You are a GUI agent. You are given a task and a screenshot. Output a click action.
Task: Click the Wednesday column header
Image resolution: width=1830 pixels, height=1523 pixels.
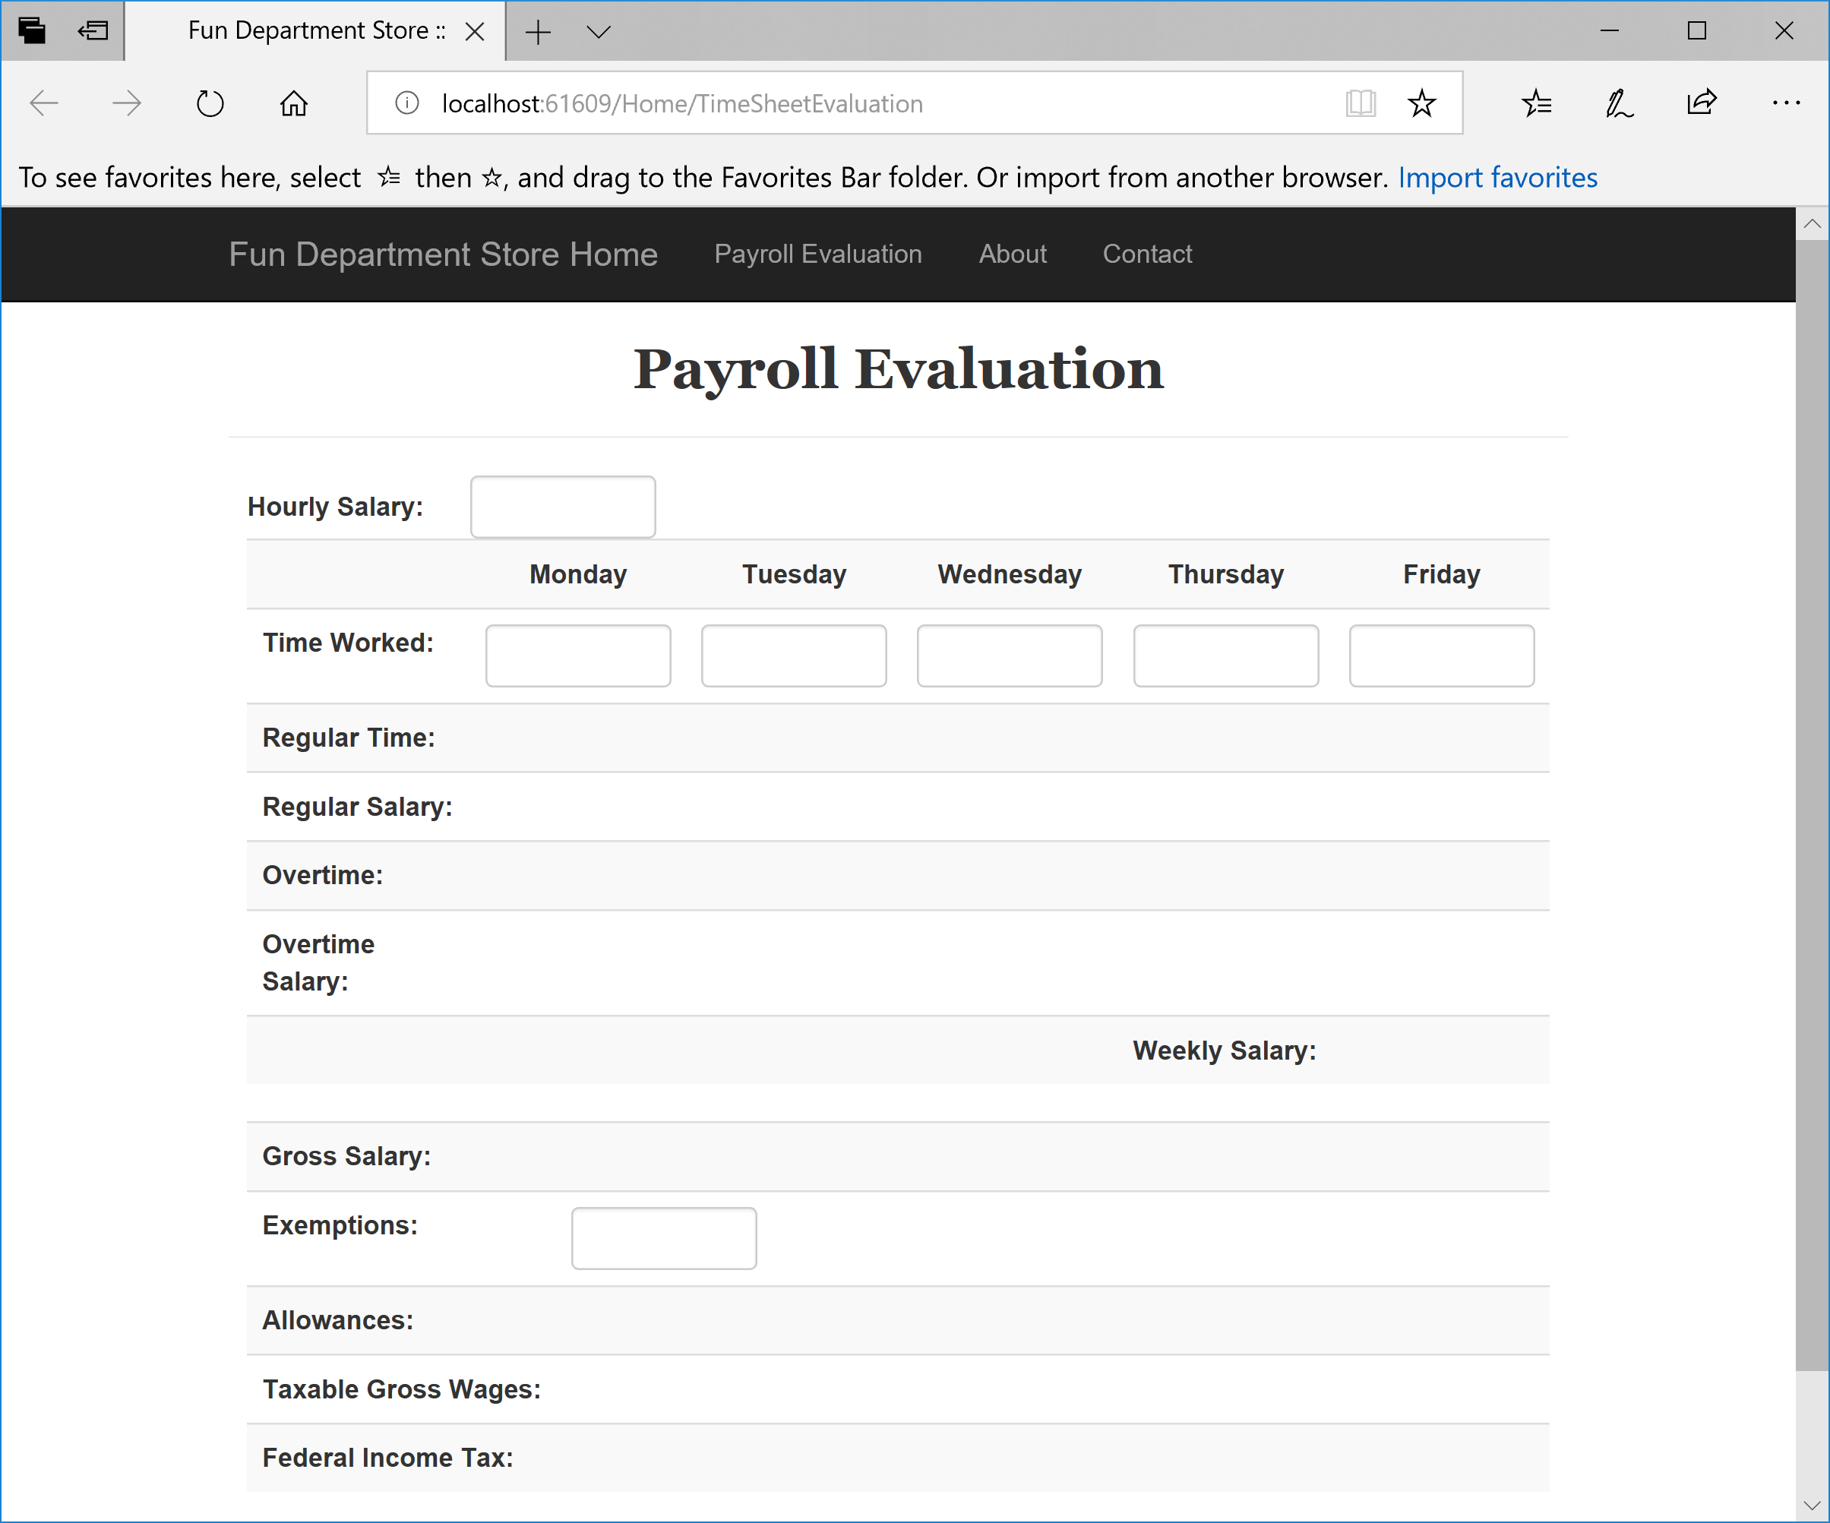click(x=1010, y=574)
